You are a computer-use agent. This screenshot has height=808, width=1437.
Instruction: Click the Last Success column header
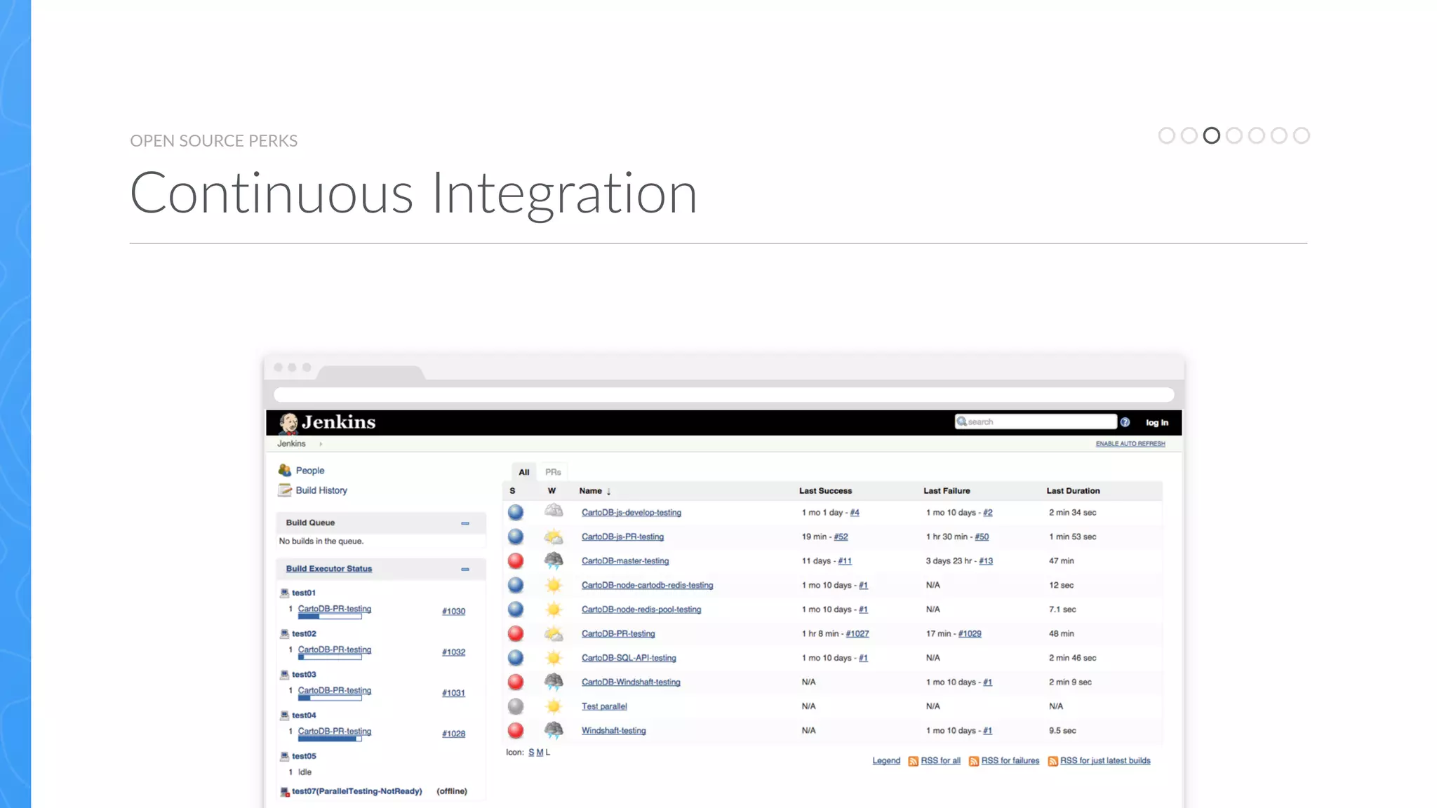tap(825, 491)
